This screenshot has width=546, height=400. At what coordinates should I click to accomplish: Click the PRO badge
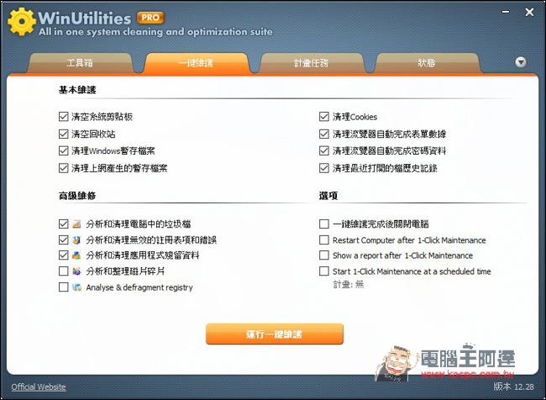tap(150, 18)
